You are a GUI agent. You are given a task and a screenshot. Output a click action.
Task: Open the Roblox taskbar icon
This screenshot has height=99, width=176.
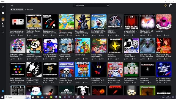pyautogui.click(x=78, y=97)
